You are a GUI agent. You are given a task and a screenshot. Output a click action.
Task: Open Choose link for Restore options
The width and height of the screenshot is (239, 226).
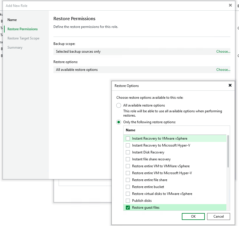pos(223,70)
